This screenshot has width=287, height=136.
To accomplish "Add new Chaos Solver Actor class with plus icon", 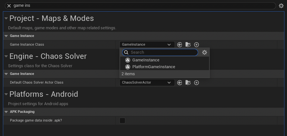I will coord(196,83).
